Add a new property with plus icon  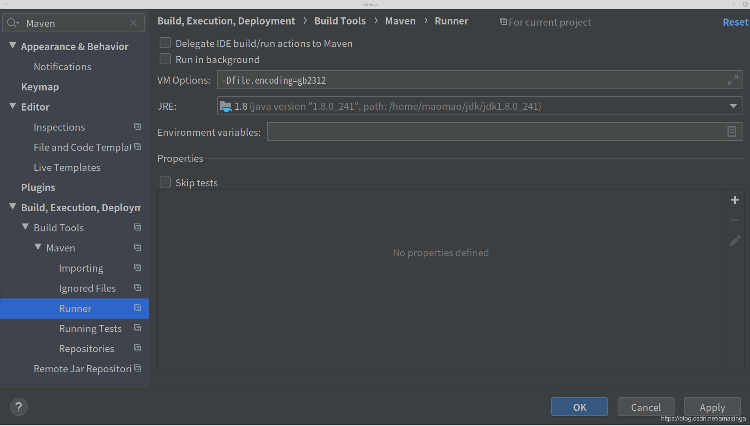(735, 200)
